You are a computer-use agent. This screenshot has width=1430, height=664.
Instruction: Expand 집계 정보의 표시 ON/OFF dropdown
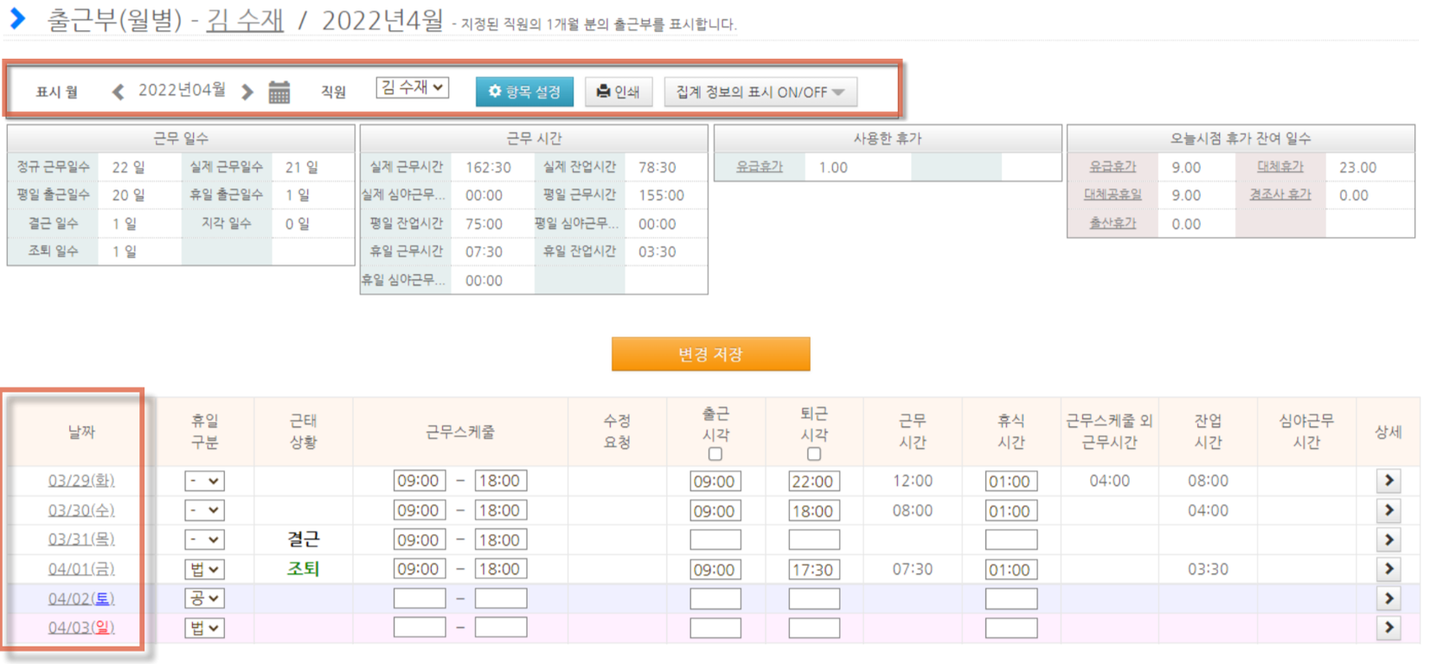[760, 92]
